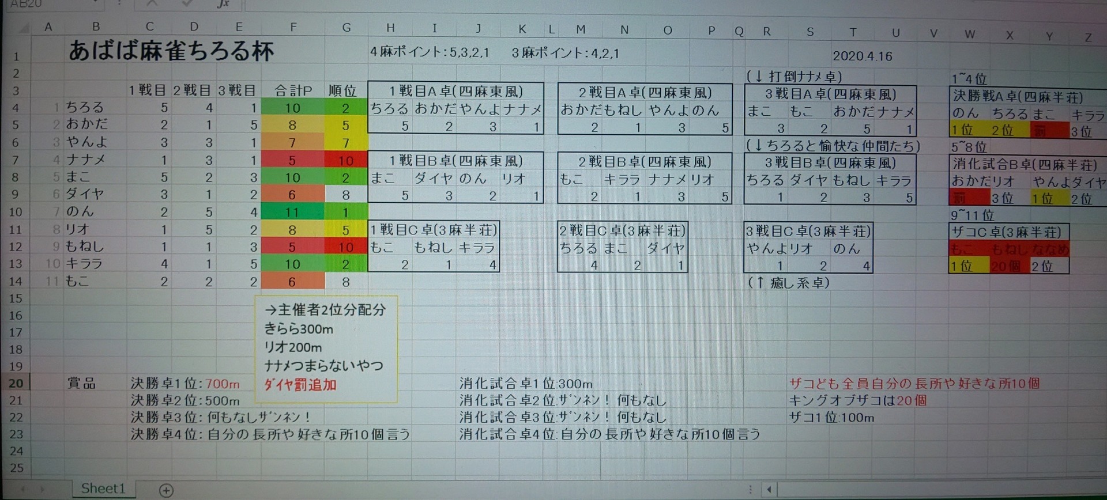This screenshot has width=1107, height=500.
Task: Click the player name もこ in row 14
Action: [77, 281]
